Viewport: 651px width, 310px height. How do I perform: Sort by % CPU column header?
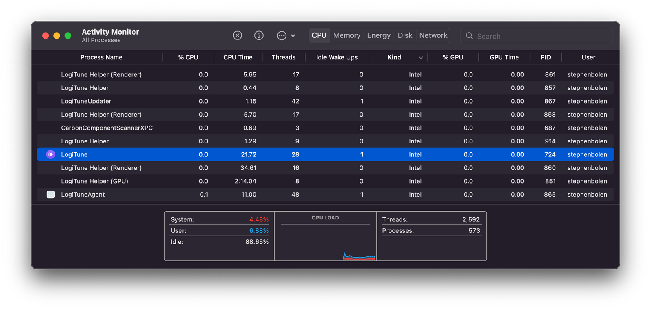[x=188, y=57]
